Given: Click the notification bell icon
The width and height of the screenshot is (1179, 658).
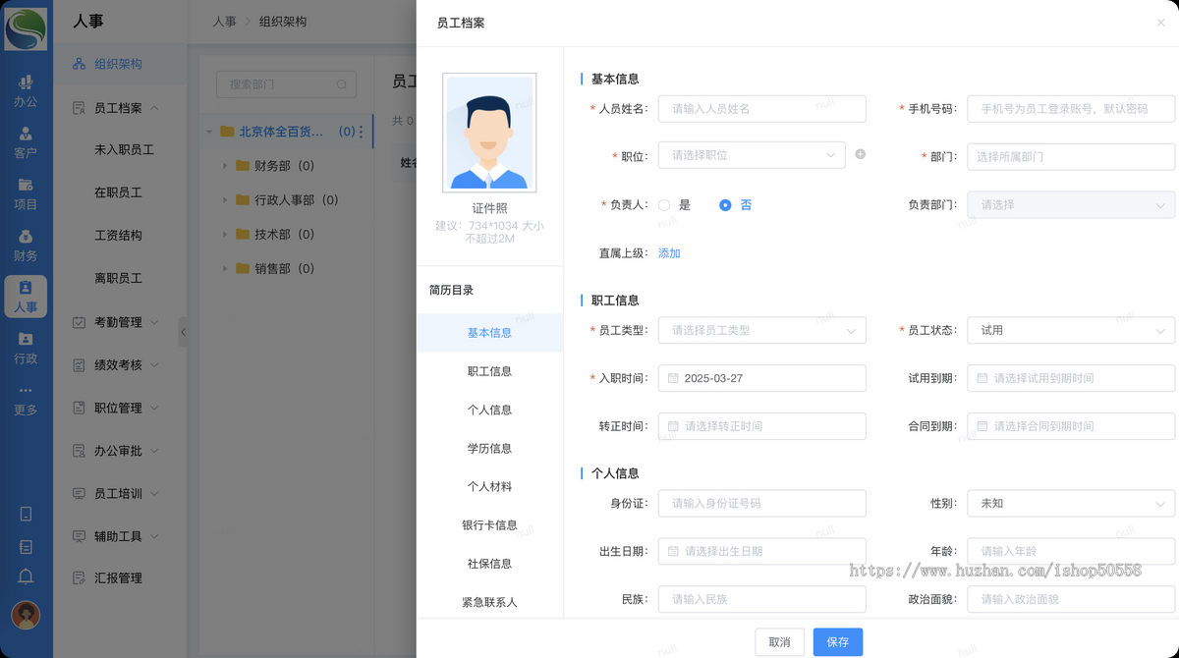Looking at the screenshot, I should pyautogui.click(x=26, y=576).
